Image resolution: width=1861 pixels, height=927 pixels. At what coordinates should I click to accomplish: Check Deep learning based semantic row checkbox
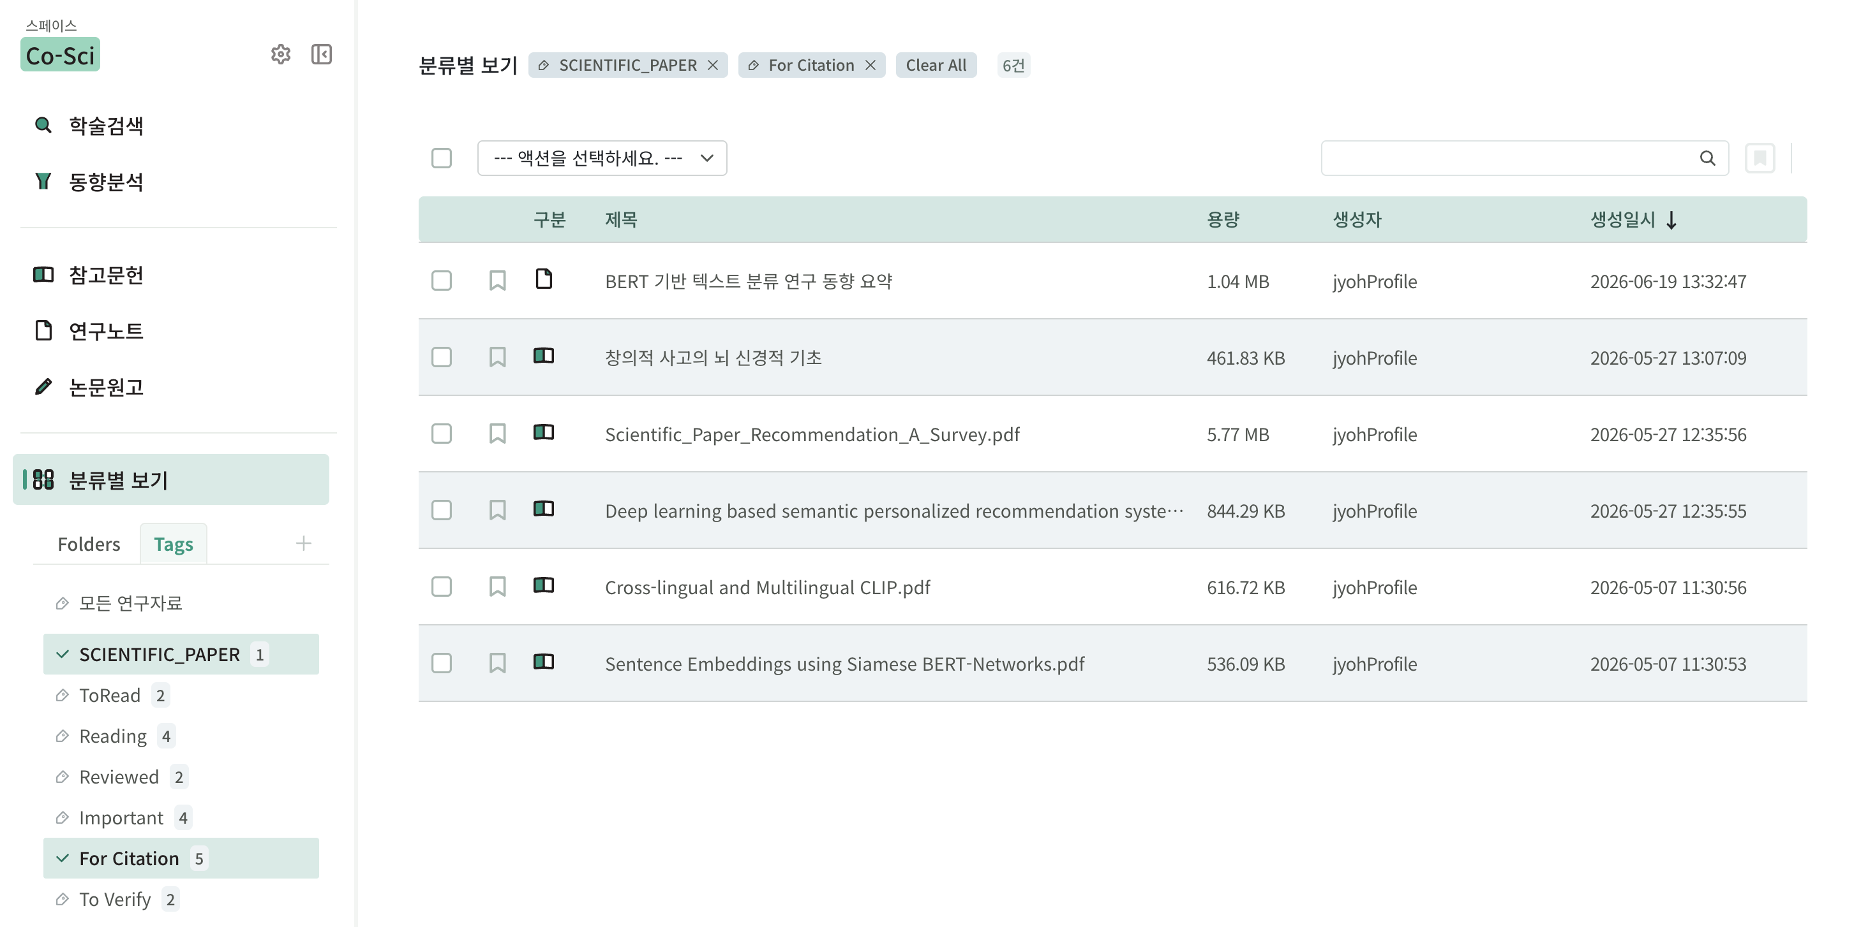[x=442, y=509]
